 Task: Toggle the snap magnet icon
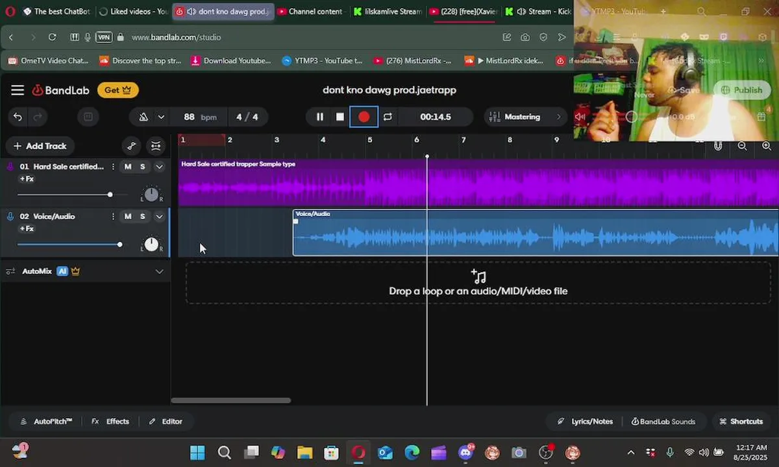coord(718,147)
